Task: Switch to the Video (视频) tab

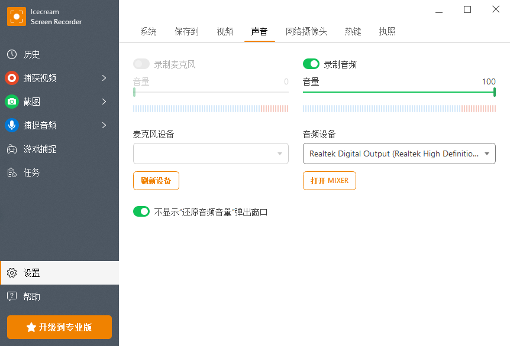Action: (x=225, y=31)
